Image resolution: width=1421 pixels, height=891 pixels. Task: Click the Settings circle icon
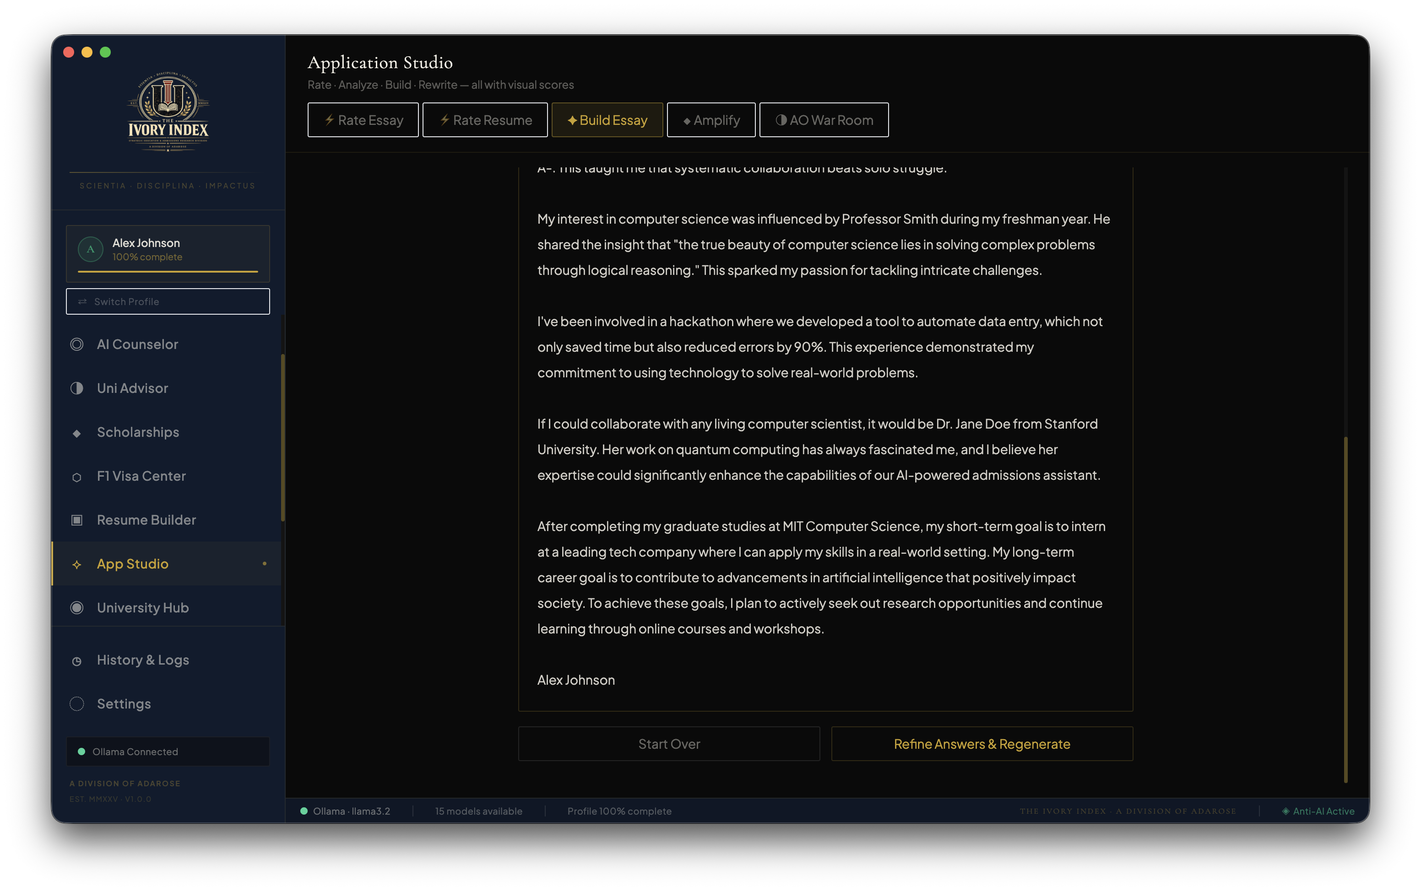coord(76,703)
